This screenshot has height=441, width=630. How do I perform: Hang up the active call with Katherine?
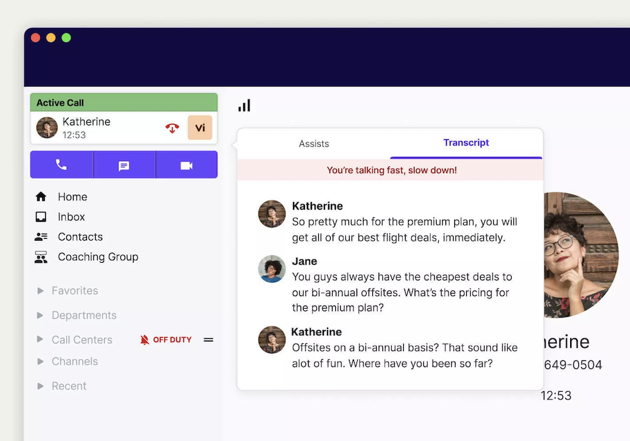click(172, 128)
